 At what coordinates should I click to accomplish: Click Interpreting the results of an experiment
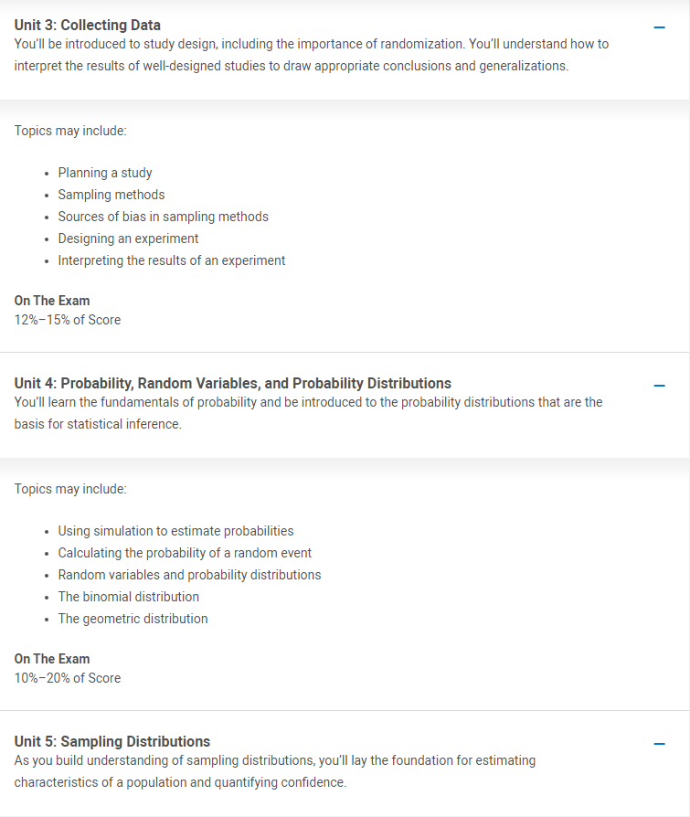pyautogui.click(x=172, y=260)
